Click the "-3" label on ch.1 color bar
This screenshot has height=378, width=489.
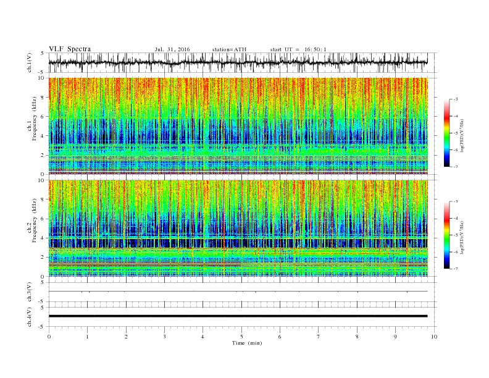pos(456,99)
